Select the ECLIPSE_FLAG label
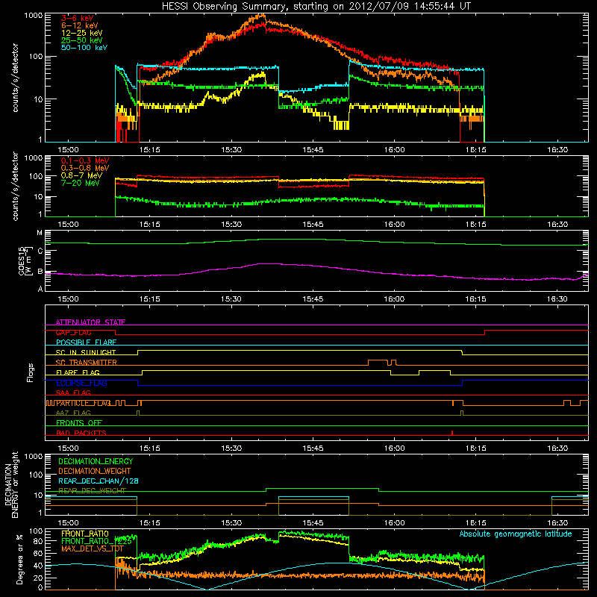The image size is (597, 597). (x=81, y=383)
